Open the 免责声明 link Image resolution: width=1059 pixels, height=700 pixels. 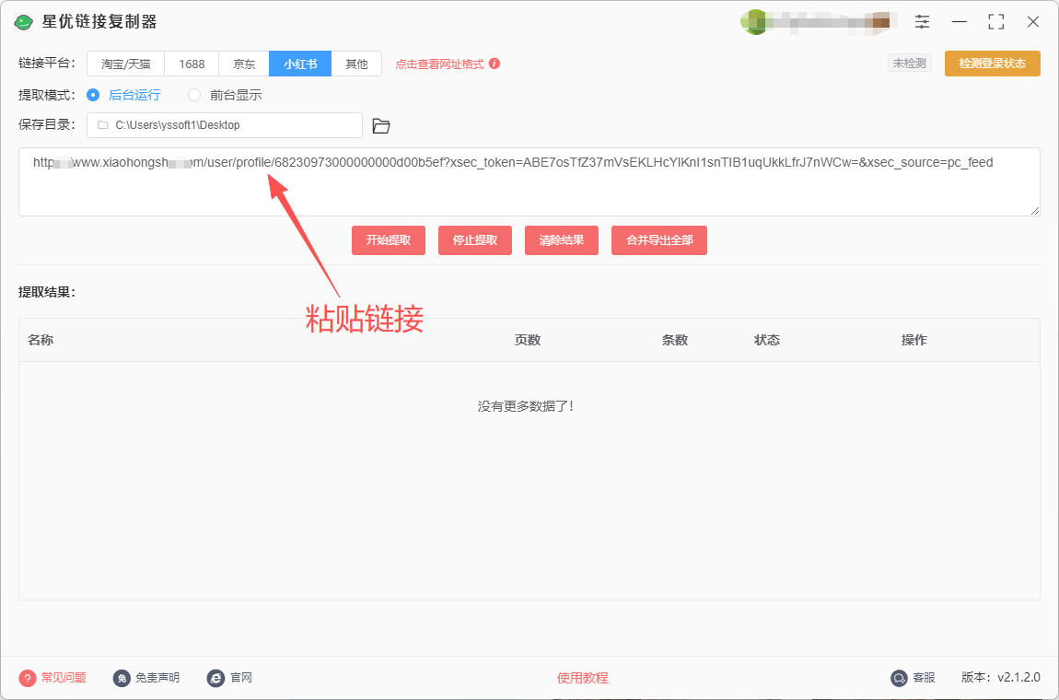157,678
